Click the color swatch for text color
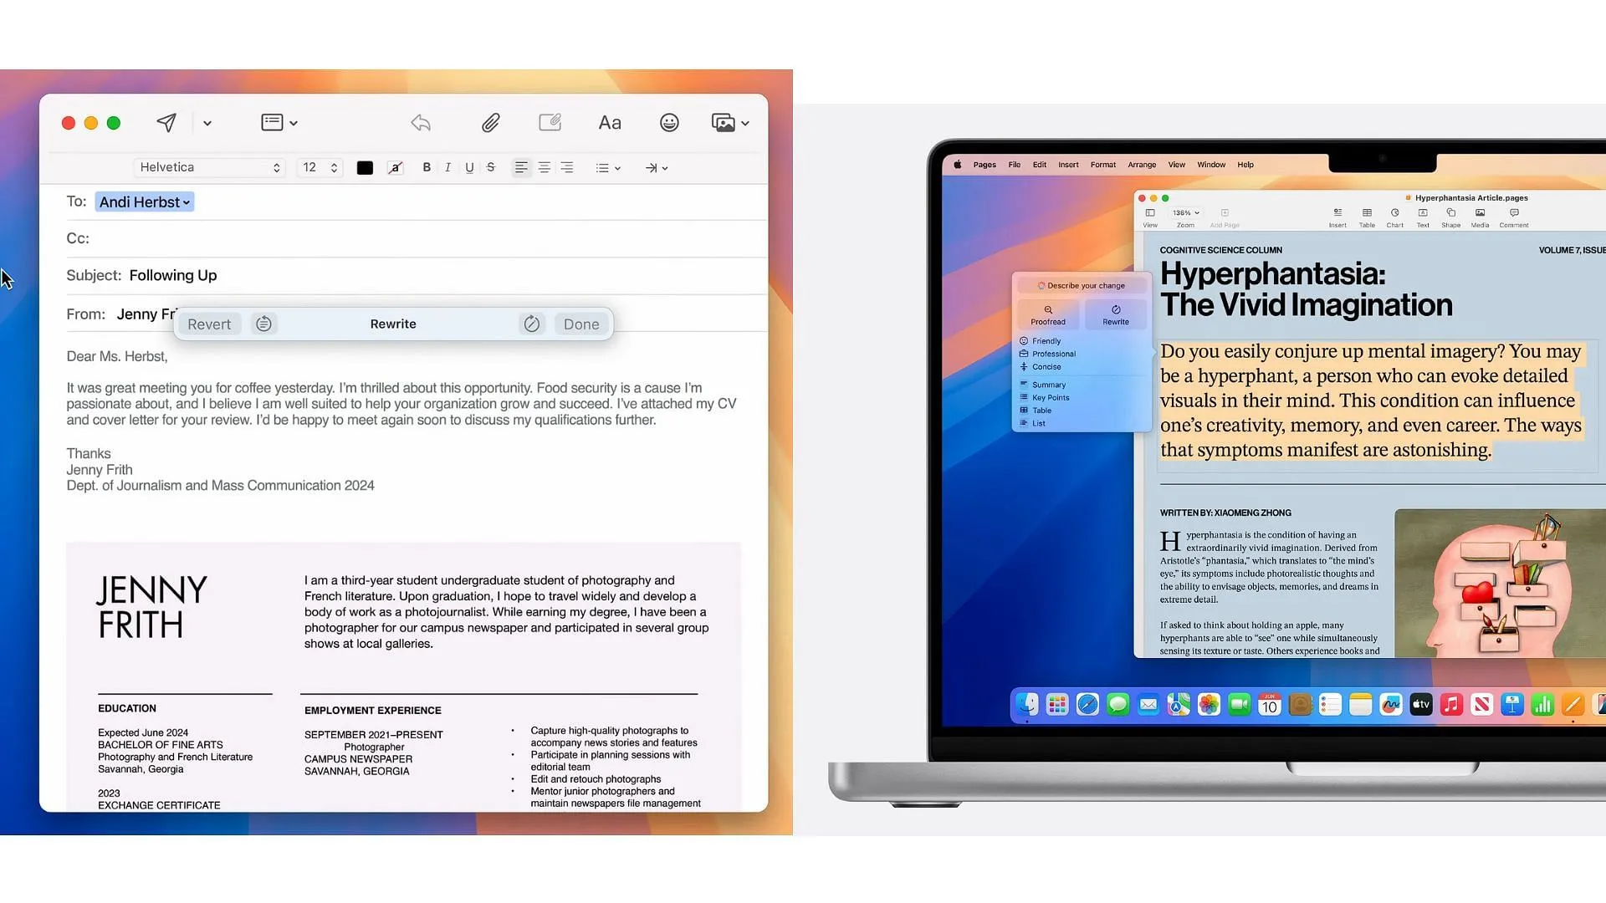The height and width of the screenshot is (903, 1606). coord(364,166)
